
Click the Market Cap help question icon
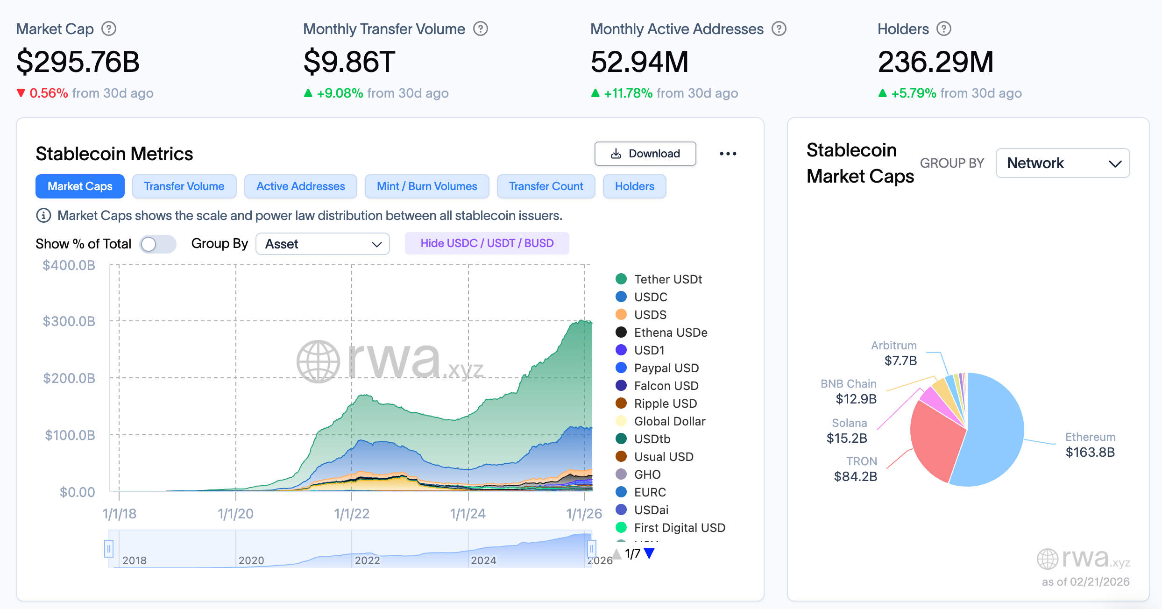click(109, 29)
